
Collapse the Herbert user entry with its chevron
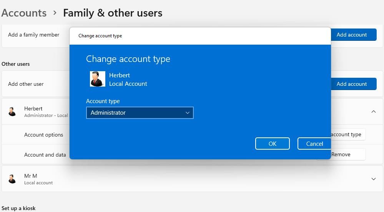373,112
